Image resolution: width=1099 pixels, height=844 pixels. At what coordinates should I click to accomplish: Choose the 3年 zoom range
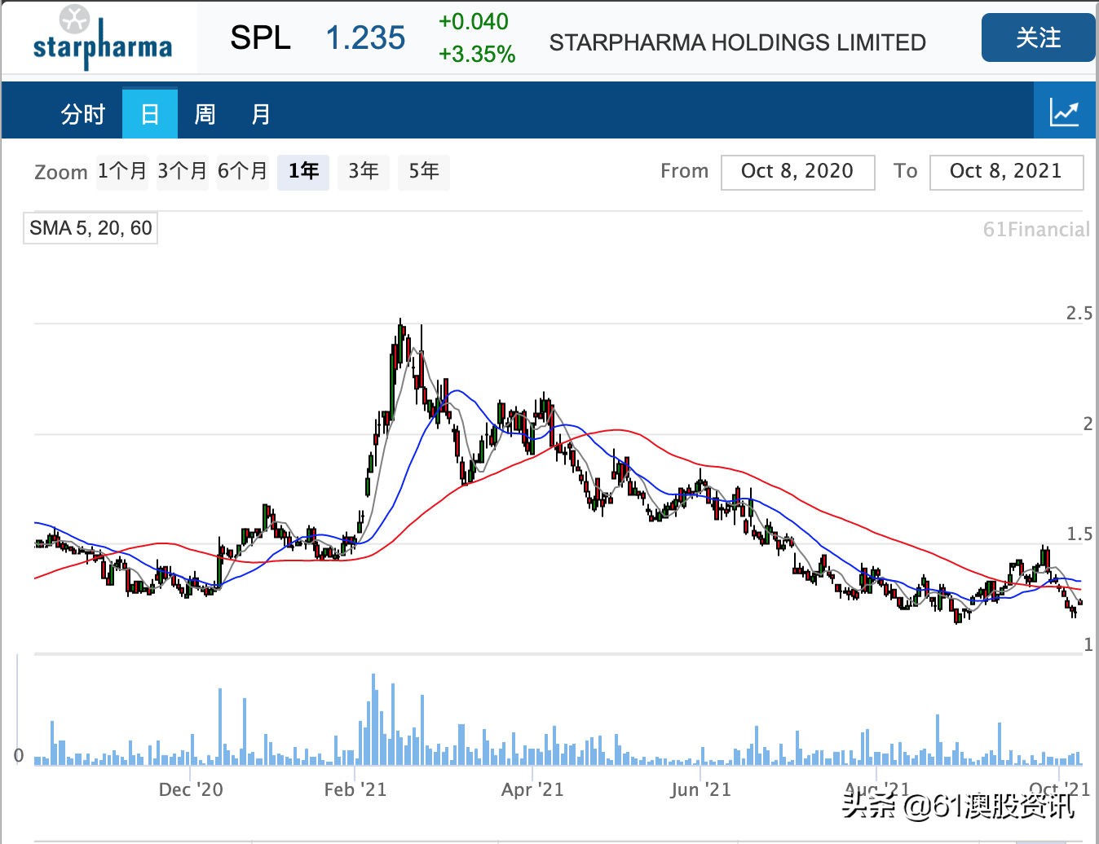click(x=364, y=172)
